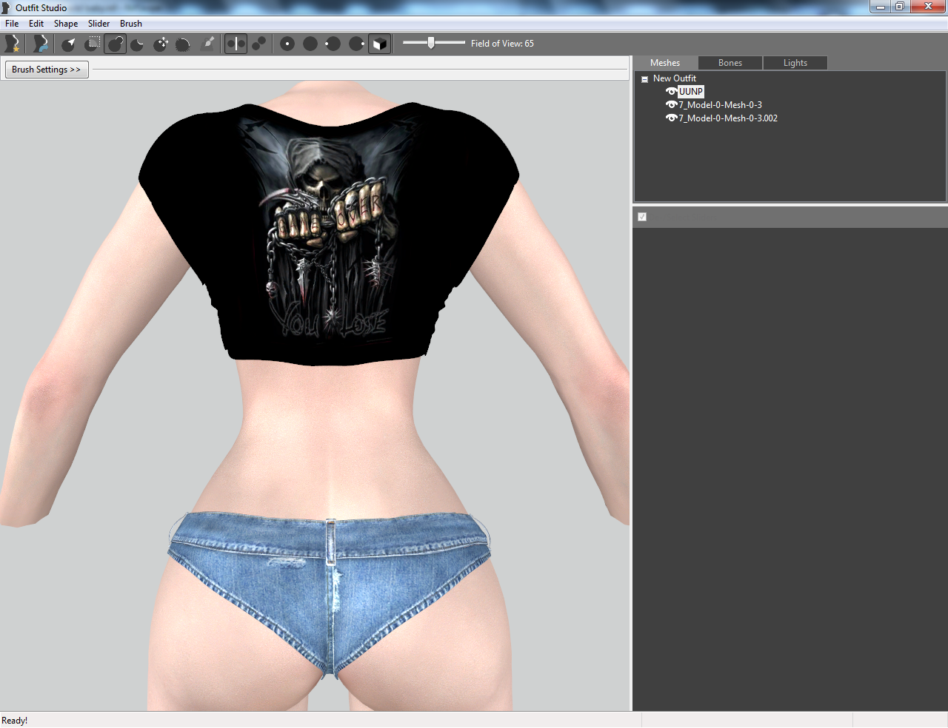
Task: Collapse the New Outfit tree node
Action: [x=644, y=78]
